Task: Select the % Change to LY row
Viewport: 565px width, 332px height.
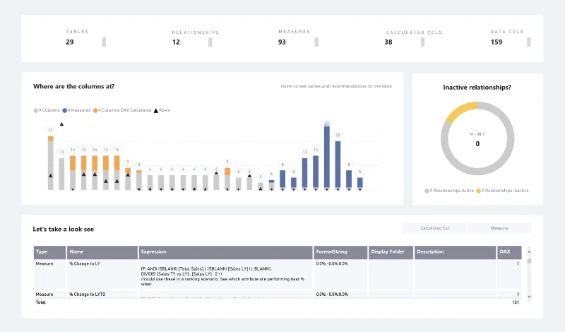Action: pyautogui.click(x=278, y=274)
